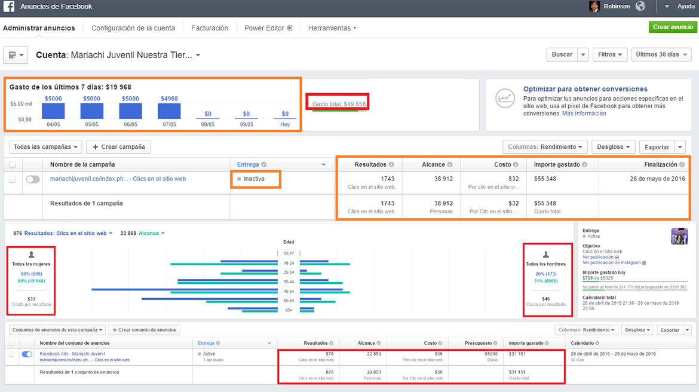Toggle the mariachijuvenil.co campaign switch on
Viewport: 699px width, 392px height.
point(32,179)
